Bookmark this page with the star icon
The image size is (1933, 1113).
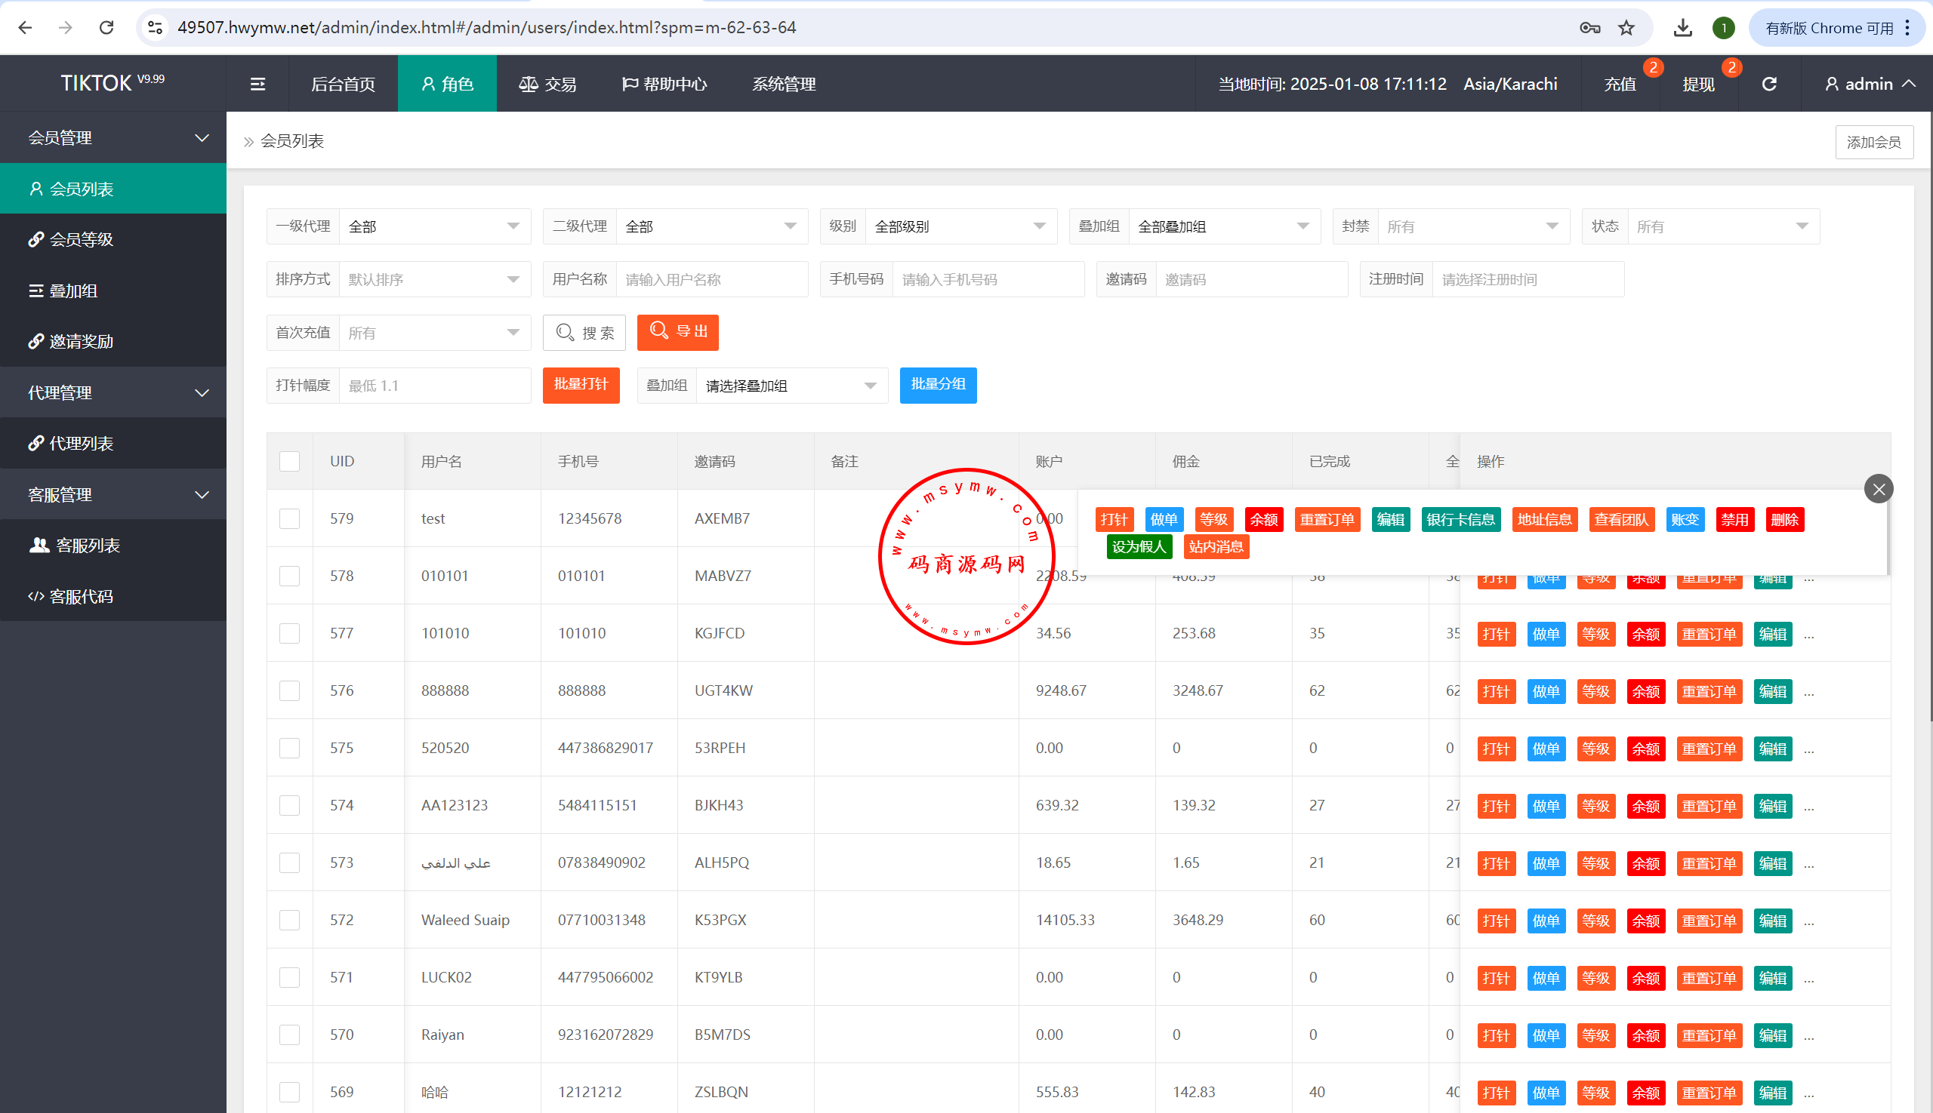(x=1626, y=28)
